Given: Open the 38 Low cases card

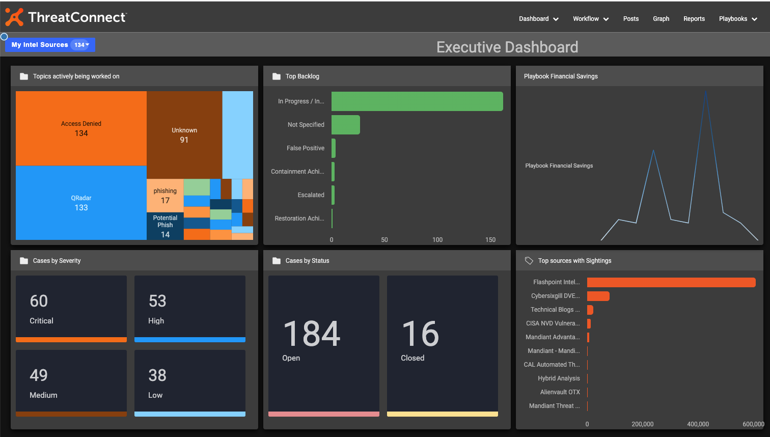Looking at the screenshot, I should click(190, 383).
